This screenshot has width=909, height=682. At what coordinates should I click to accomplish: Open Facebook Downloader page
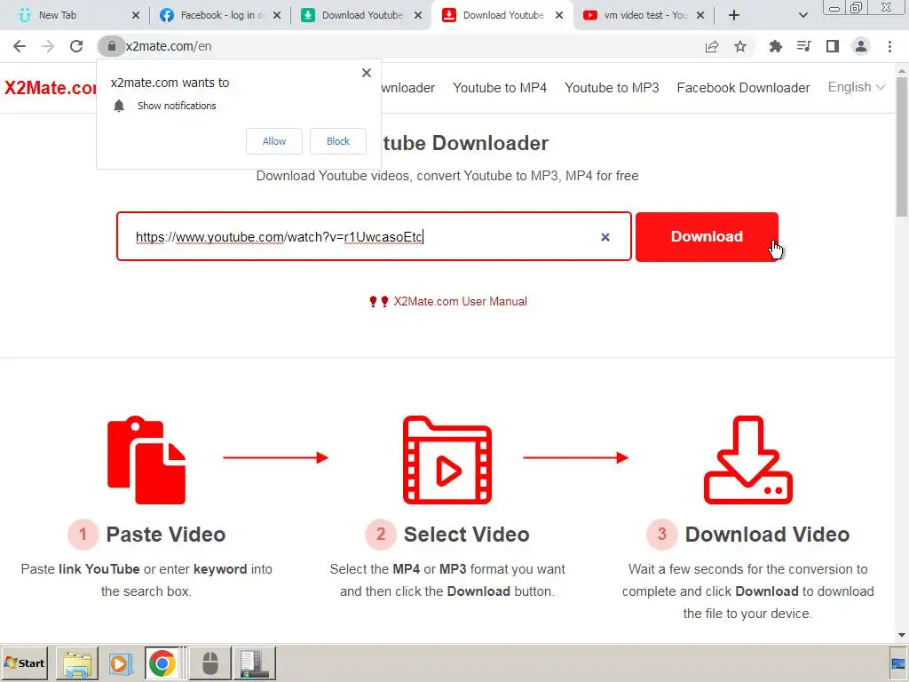[x=743, y=88]
